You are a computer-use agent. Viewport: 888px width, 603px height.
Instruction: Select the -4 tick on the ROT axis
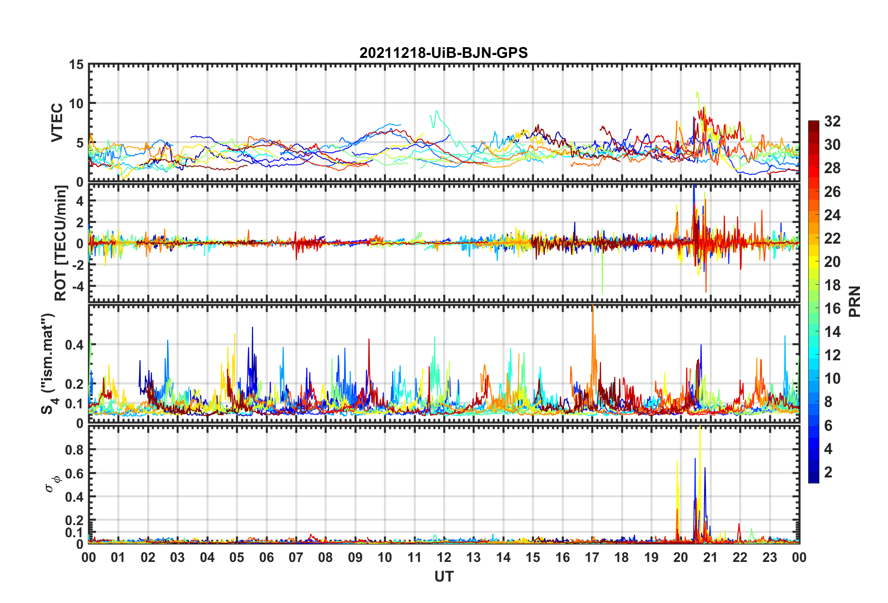(78, 286)
